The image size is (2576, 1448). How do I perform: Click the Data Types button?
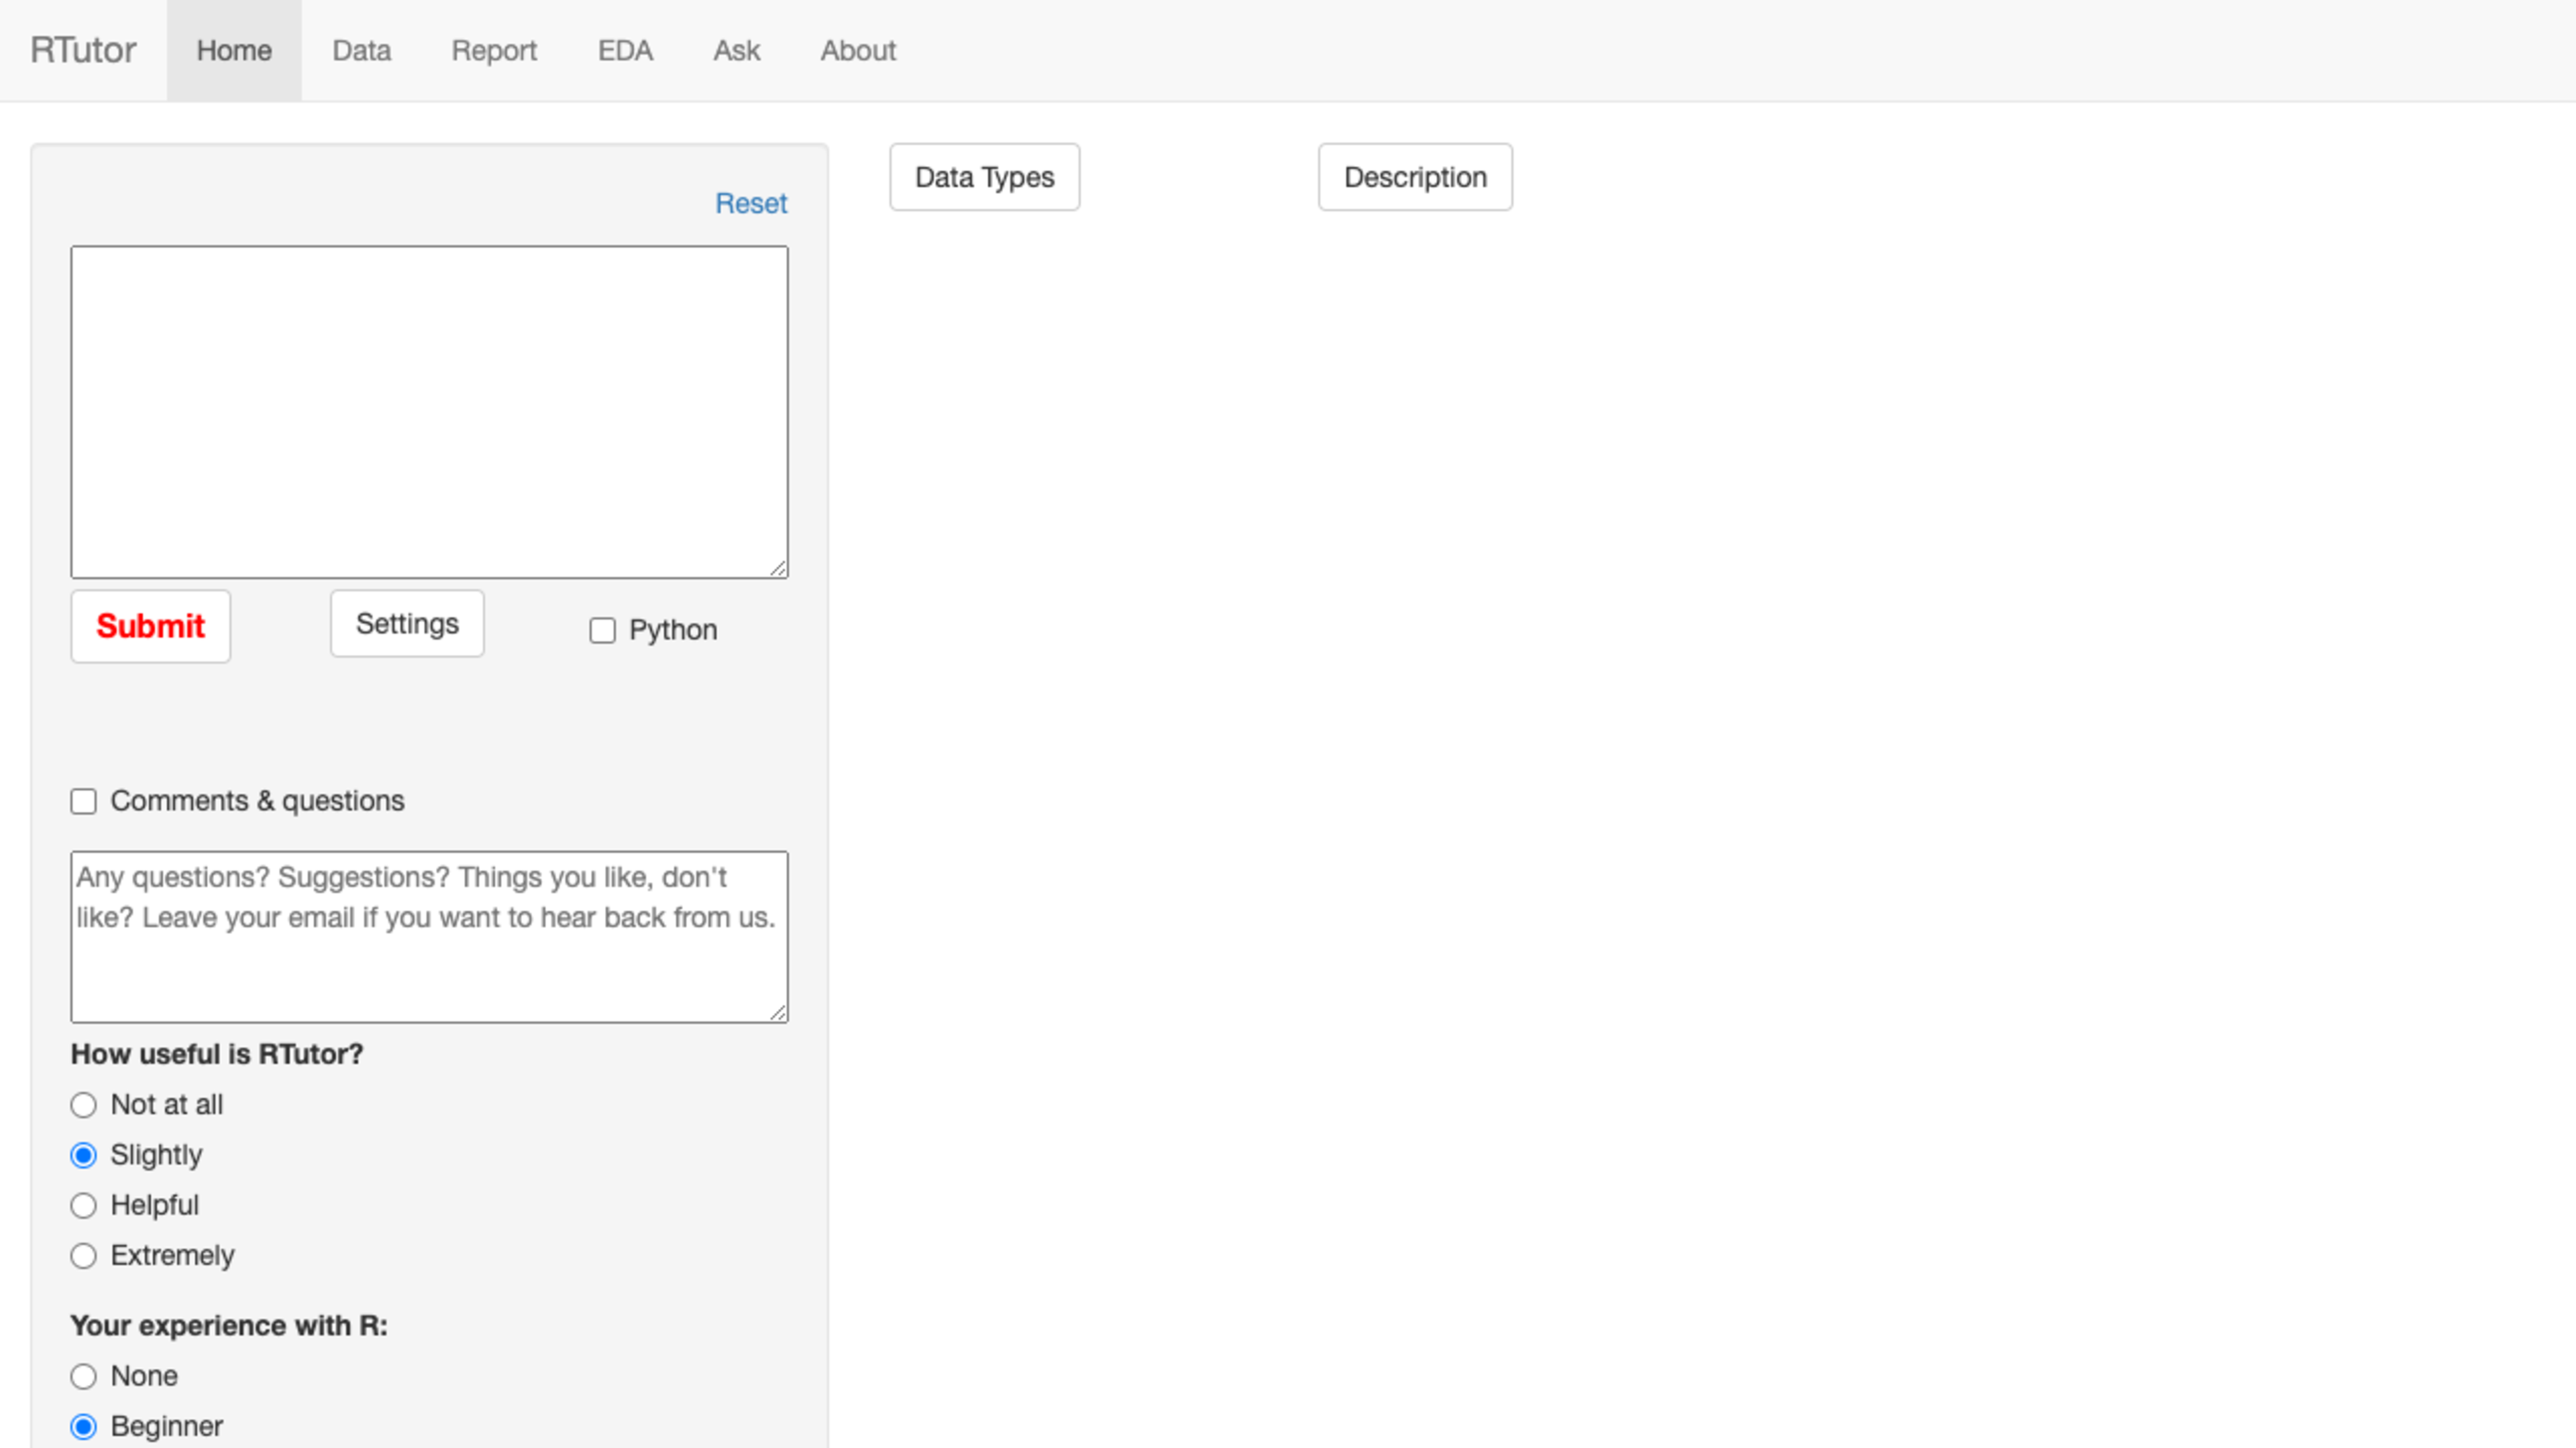pyautogui.click(x=984, y=177)
